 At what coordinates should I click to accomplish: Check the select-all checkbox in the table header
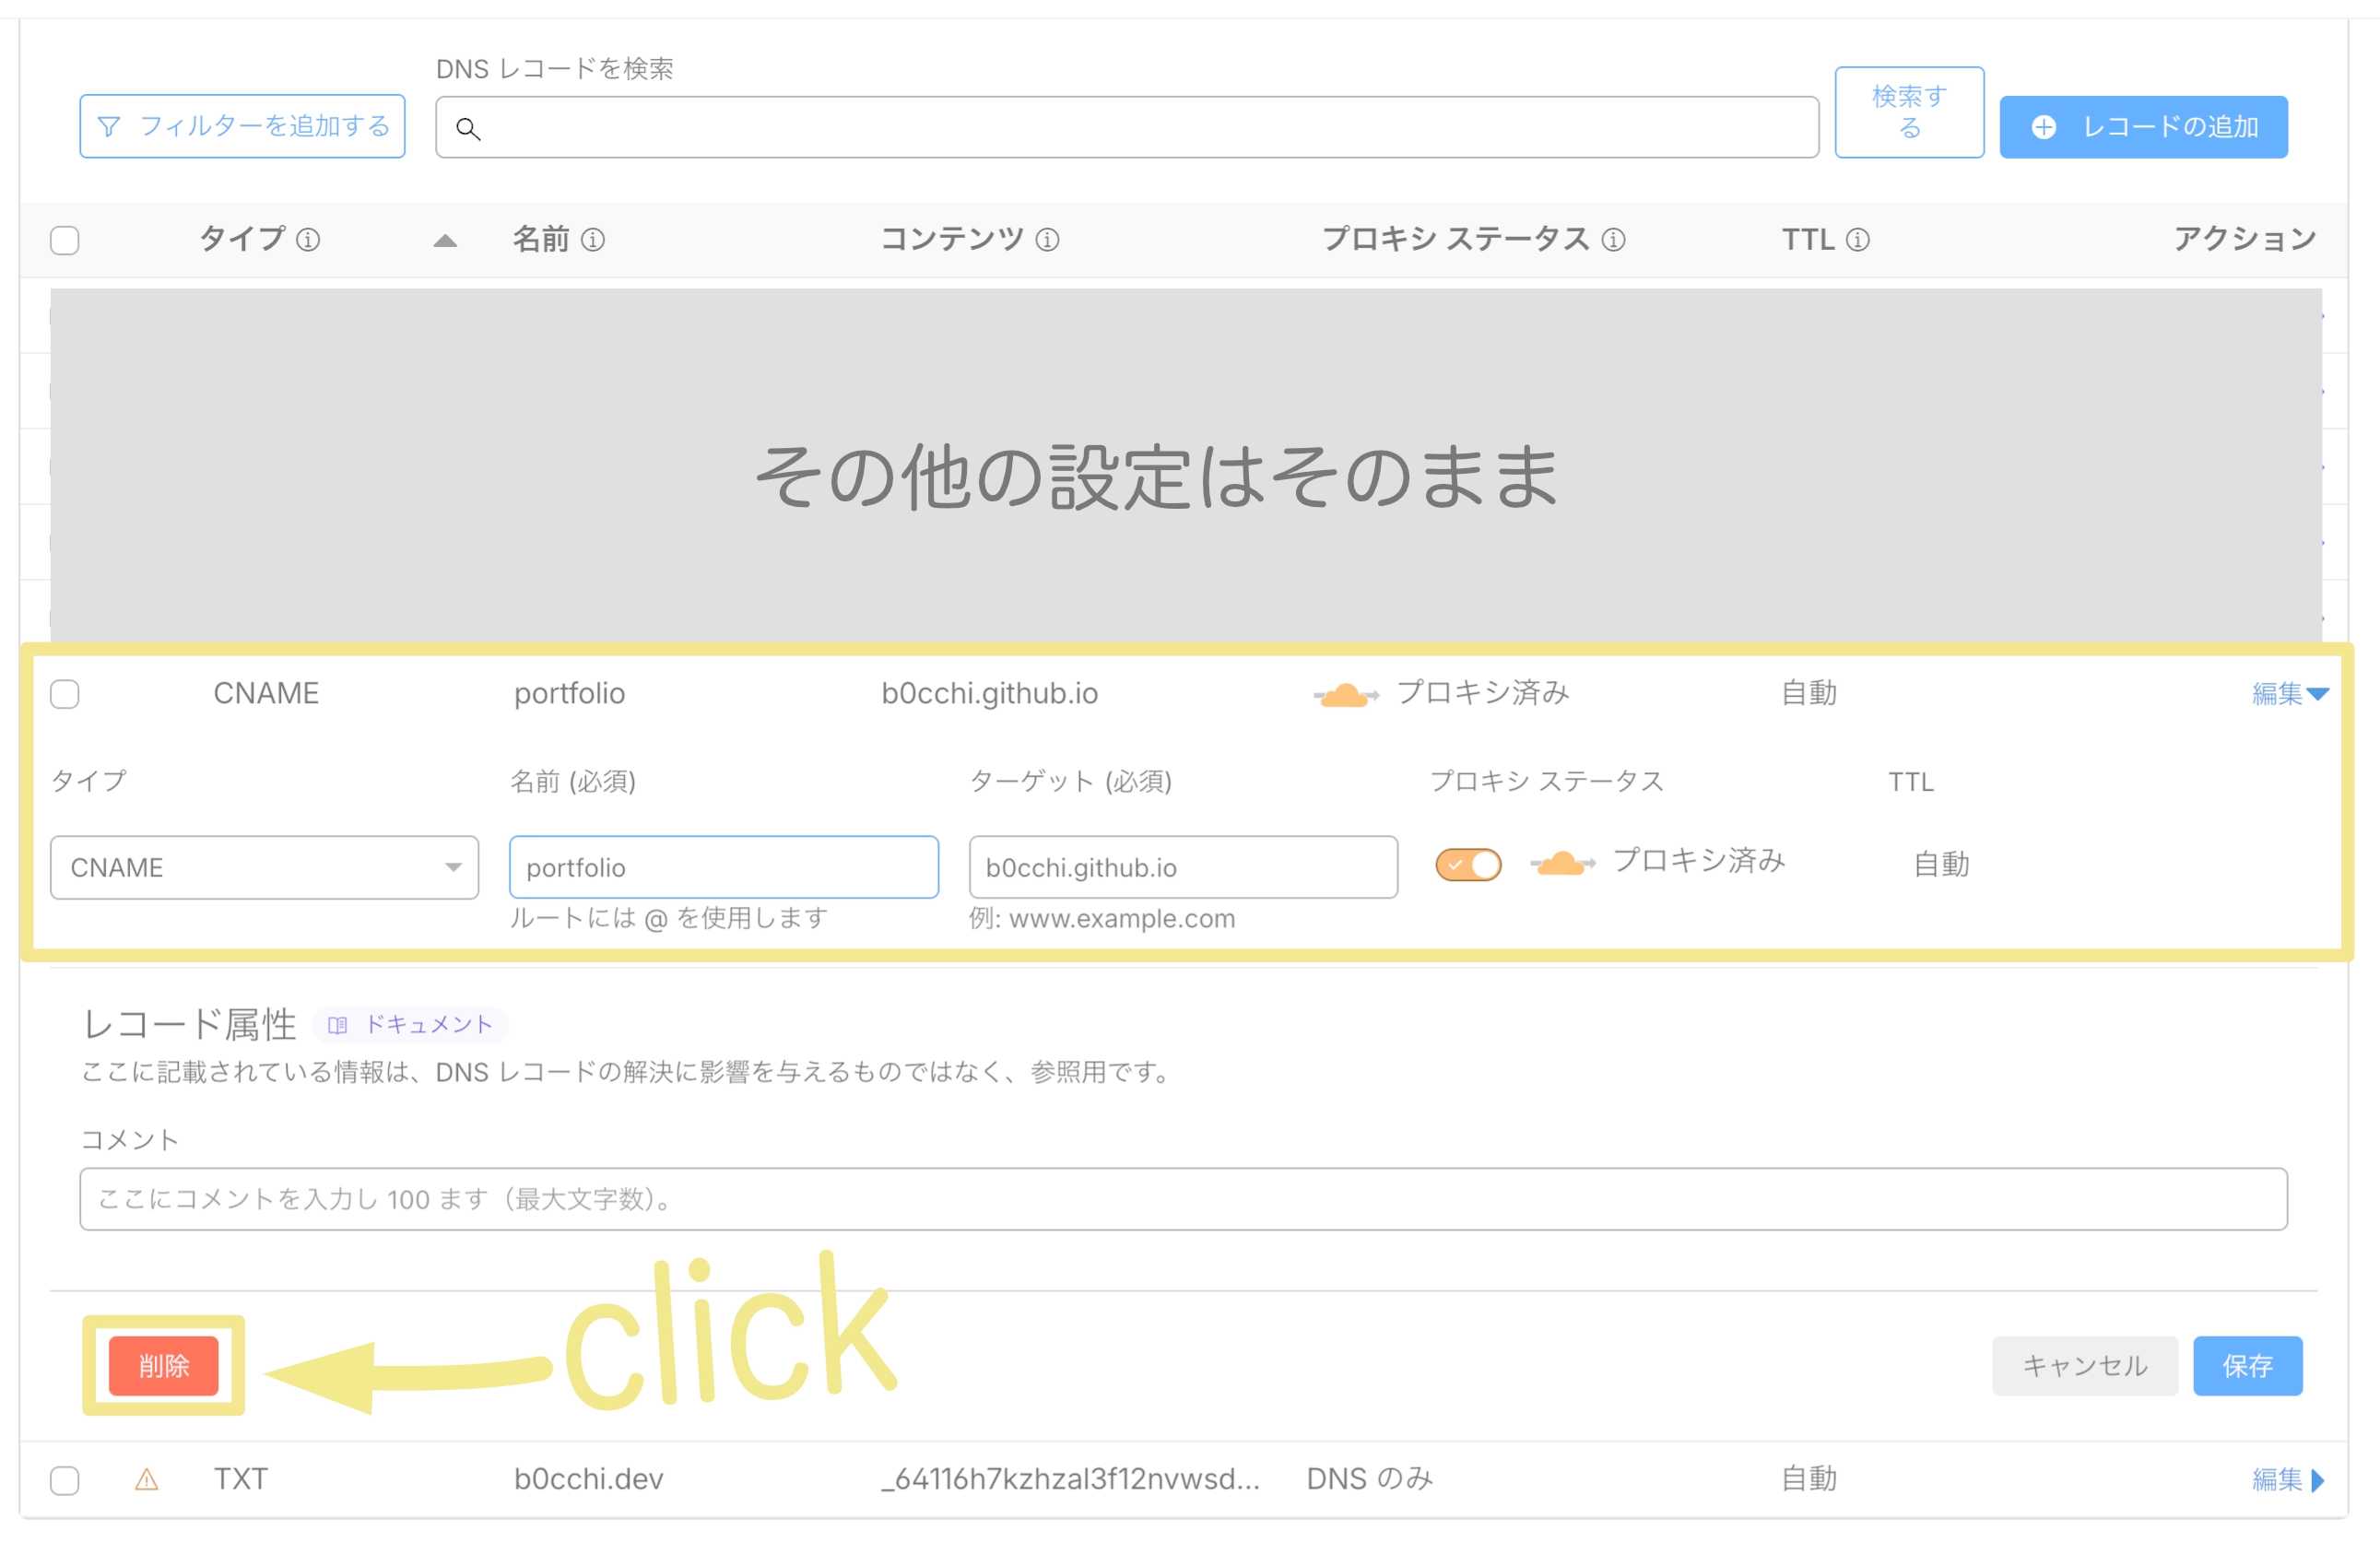[x=64, y=239]
